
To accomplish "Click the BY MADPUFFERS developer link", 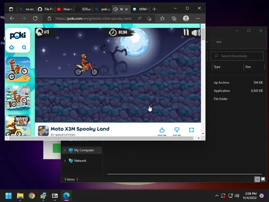I will tap(63, 135).
